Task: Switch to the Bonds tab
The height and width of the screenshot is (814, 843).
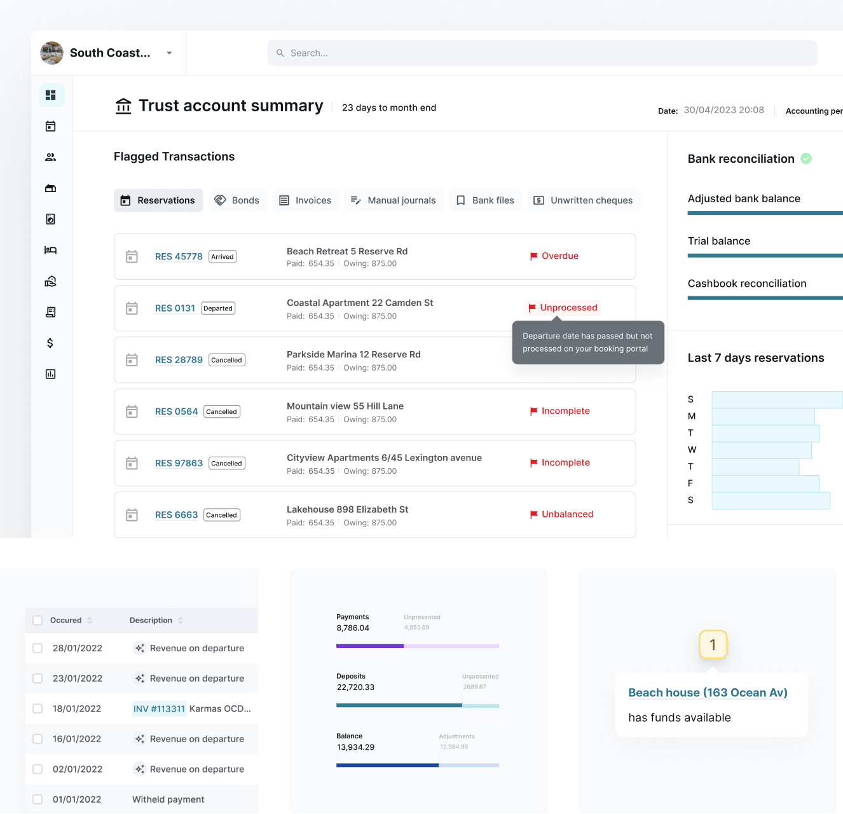Action: [237, 200]
